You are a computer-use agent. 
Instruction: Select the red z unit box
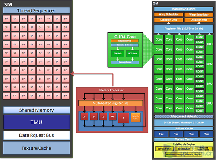tap(103, 117)
